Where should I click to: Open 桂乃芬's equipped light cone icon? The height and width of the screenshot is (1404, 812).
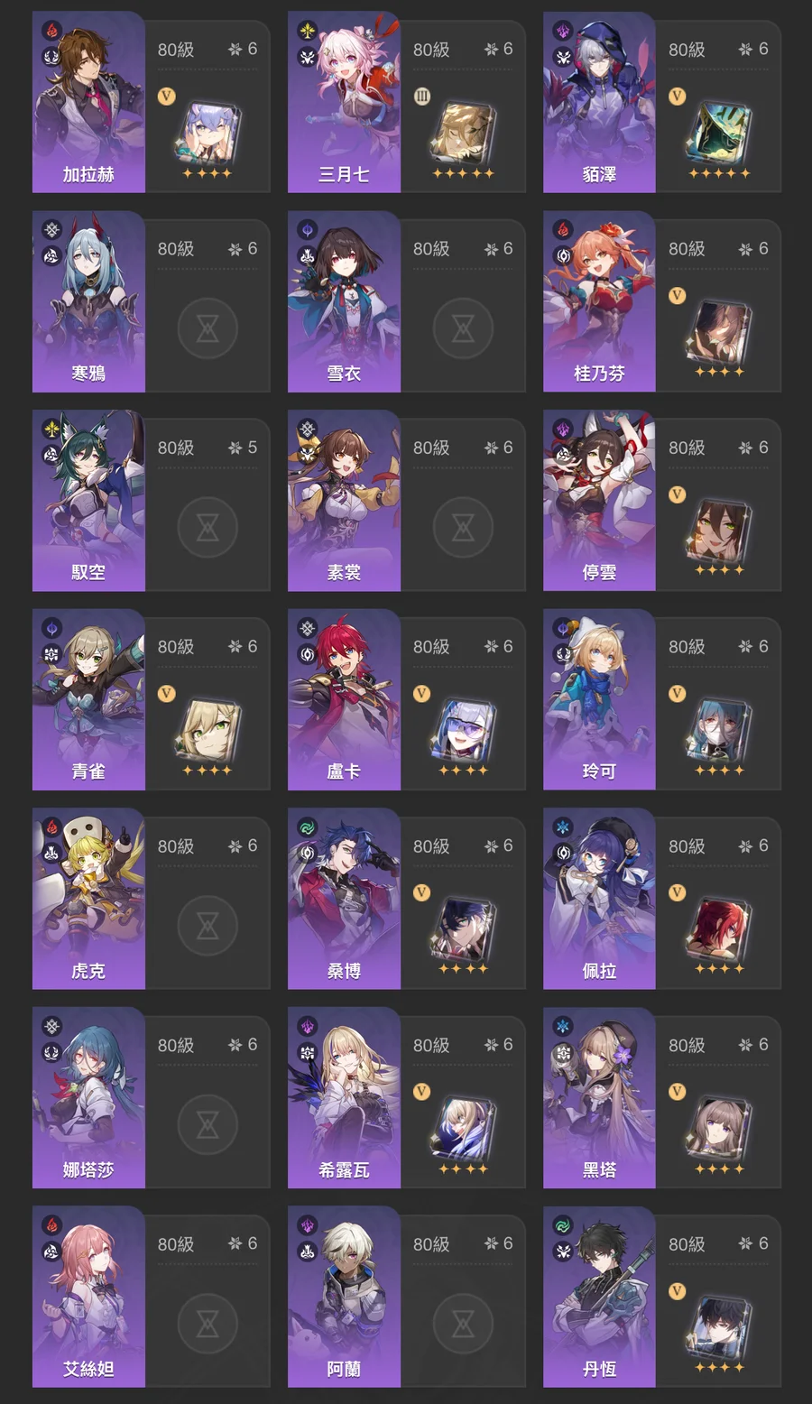[719, 331]
